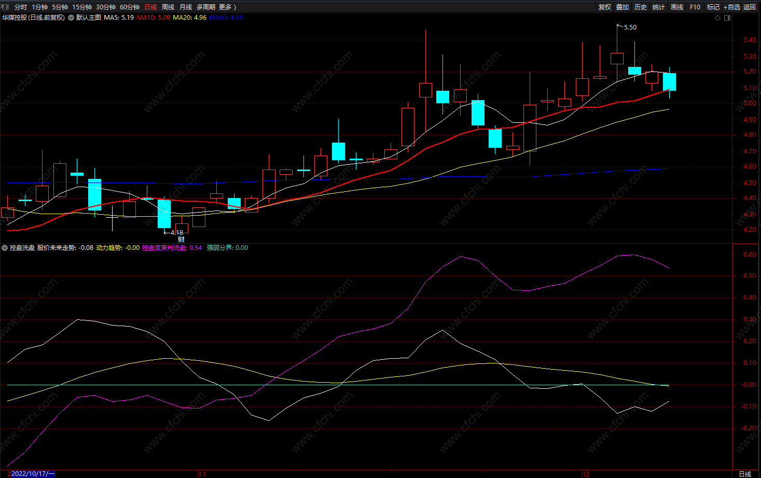Expand 更多 period options
Image resolution: width=761 pixels, height=478 pixels.
(x=227, y=7)
